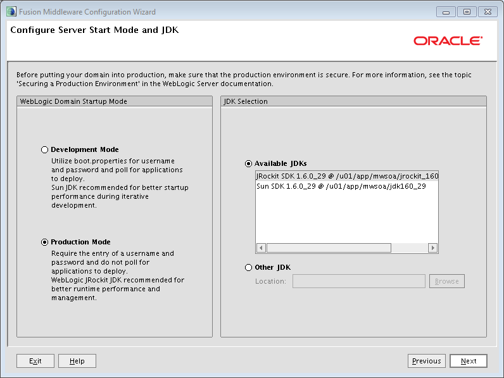Click the Exit button
Viewport: 504px width, 378px height.
(35, 361)
